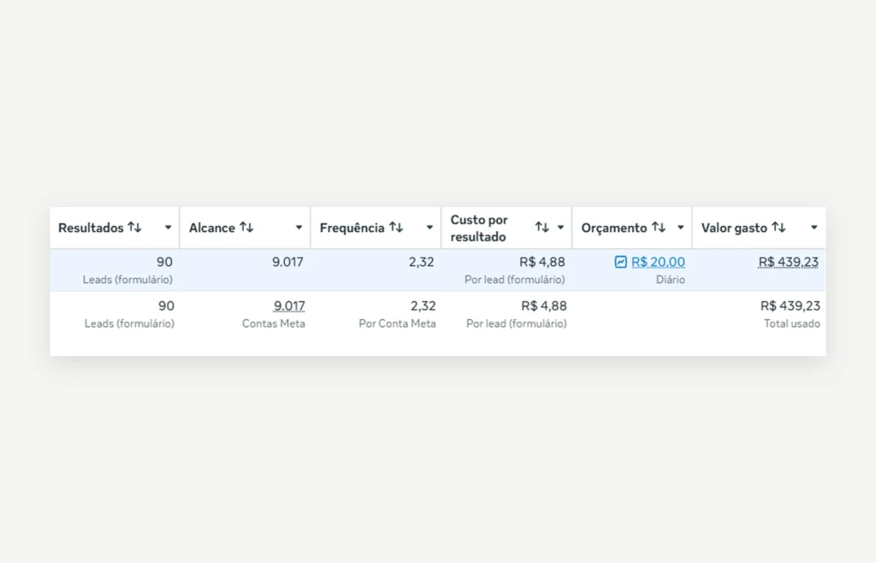Screen dimensions: 876x563
Task: Click the Diário budget label
Action: [671, 279]
